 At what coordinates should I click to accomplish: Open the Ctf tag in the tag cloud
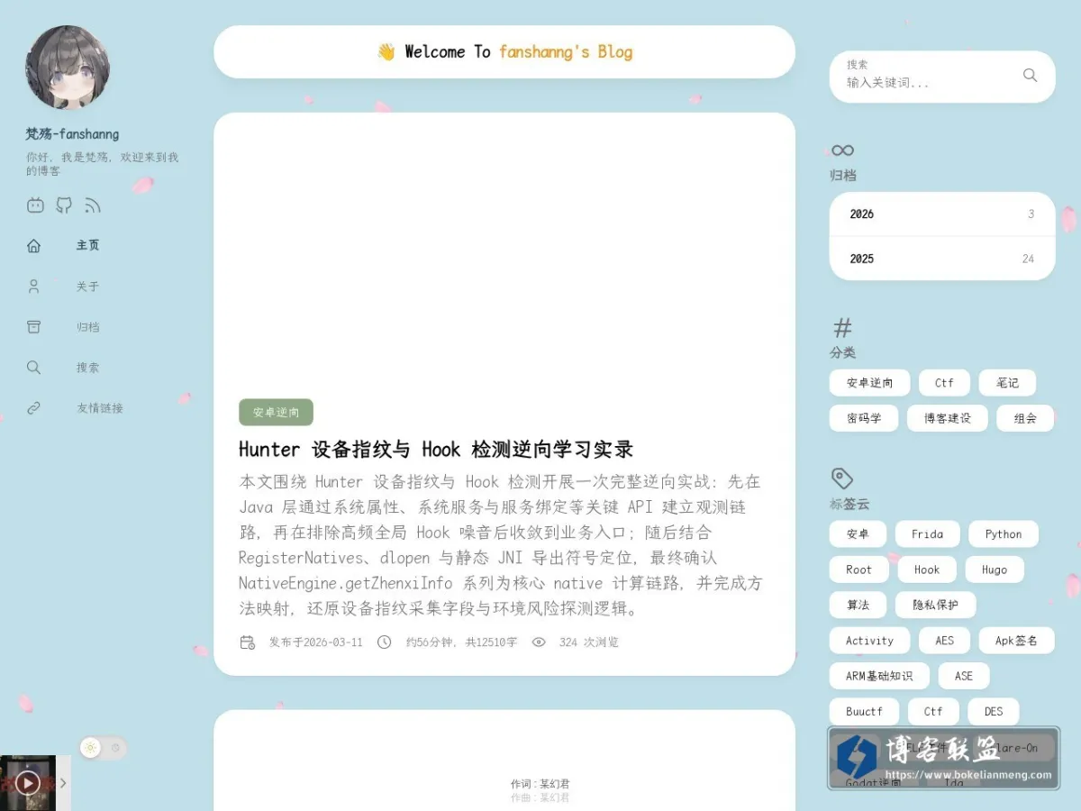click(x=933, y=711)
